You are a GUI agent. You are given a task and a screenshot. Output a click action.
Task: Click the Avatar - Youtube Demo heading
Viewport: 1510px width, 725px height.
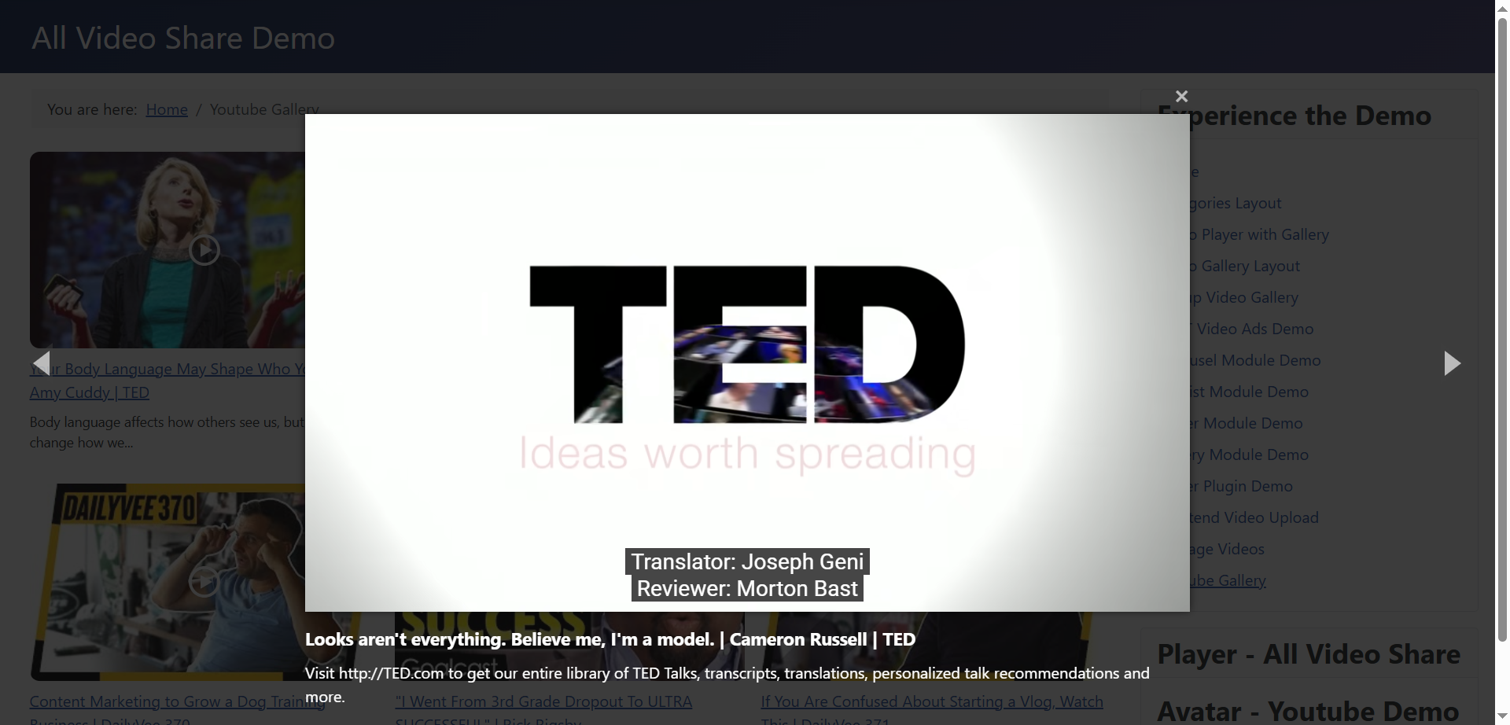(x=1308, y=711)
